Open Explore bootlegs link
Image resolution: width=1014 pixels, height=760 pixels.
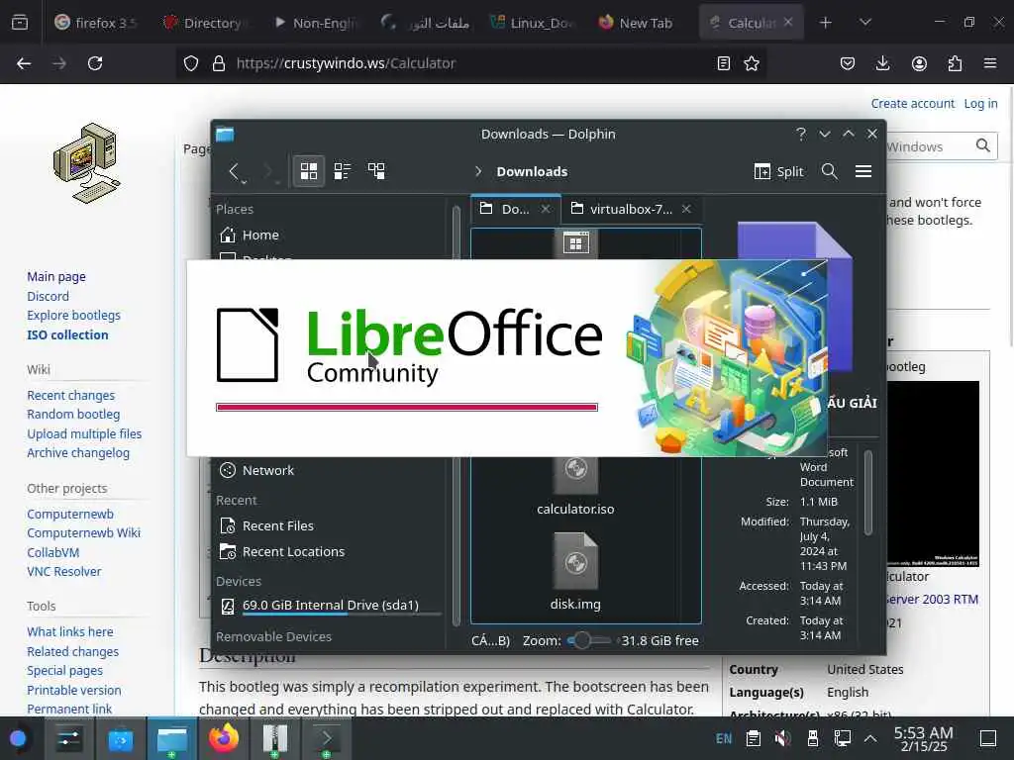[x=73, y=316]
